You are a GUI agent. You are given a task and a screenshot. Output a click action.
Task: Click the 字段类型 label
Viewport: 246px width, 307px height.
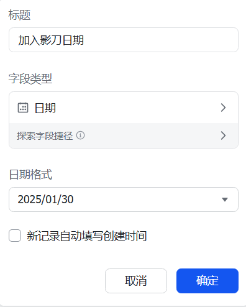coord(30,79)
